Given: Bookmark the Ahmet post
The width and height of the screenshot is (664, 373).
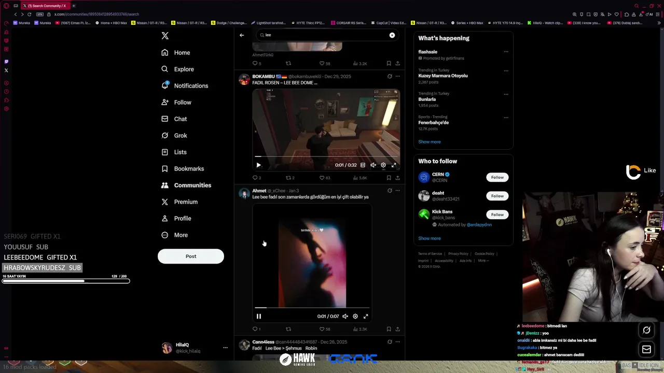Looking at the screenshot, I should click(389, 329).
